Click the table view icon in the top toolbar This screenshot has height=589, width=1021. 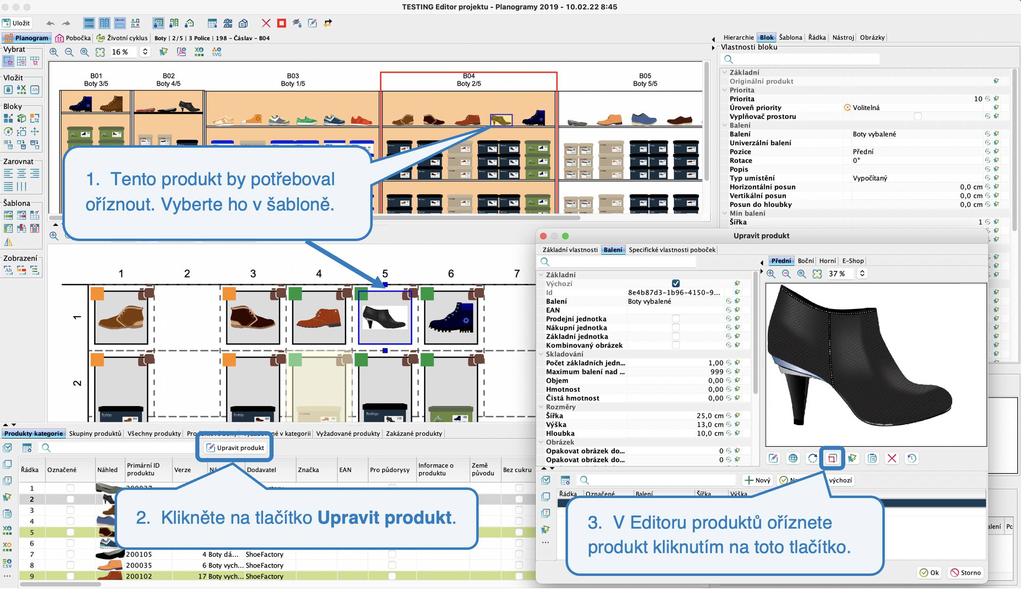tap(212, 23)
